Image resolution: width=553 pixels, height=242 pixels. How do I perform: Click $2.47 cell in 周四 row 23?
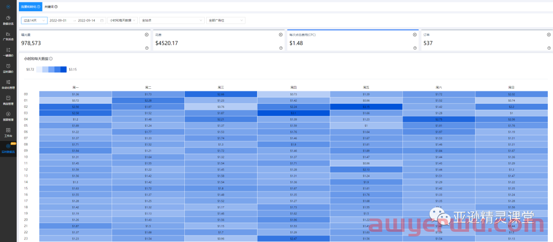coord(293,239)
